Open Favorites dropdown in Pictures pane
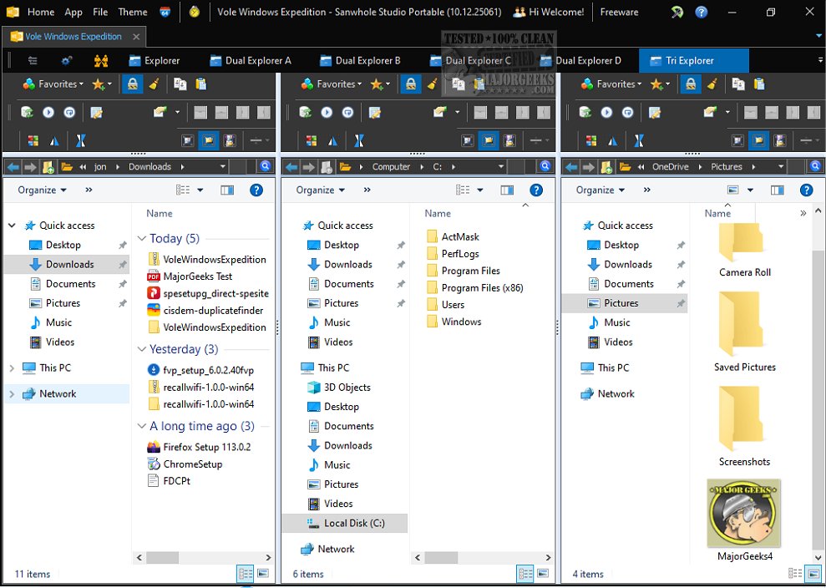 coord(611,84)
